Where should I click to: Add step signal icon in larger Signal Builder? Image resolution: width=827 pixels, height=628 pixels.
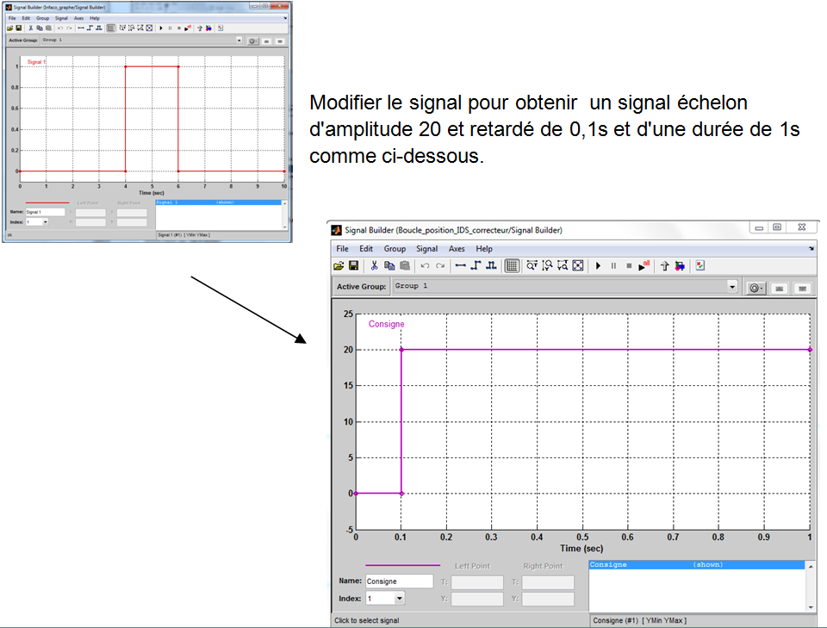coord(476,266)
